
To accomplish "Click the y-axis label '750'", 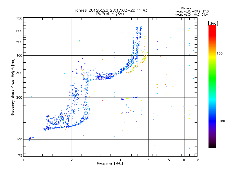I will [x=19, y=18].
